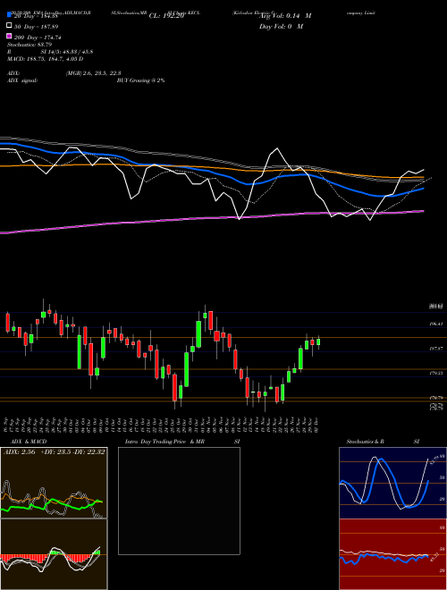
Task: Click the last green candlestick dated 02 Dec
Action: [318, 342]
